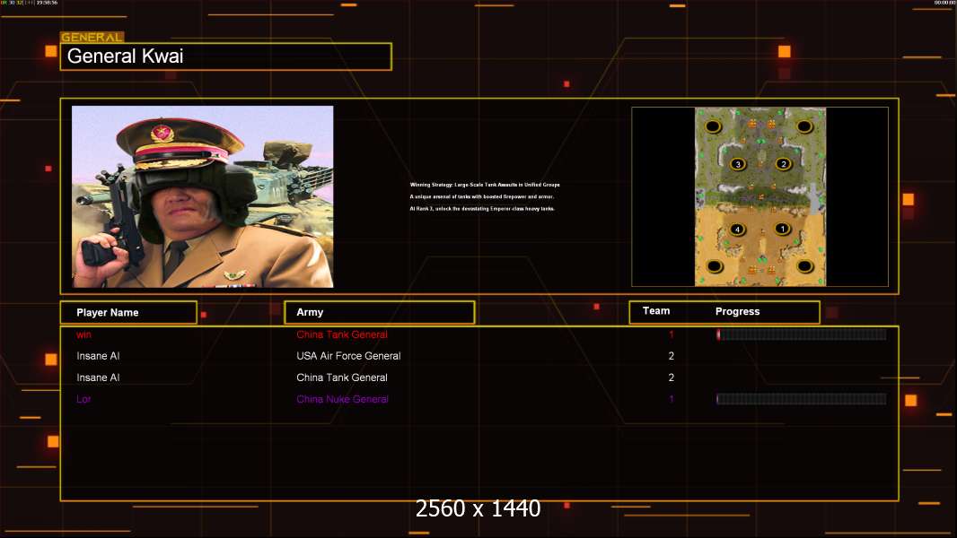Image resolution: width=957 pixels, height=538 pixels.
Task: Click empty start slot at top-right of map
Action: click(804, 127)
